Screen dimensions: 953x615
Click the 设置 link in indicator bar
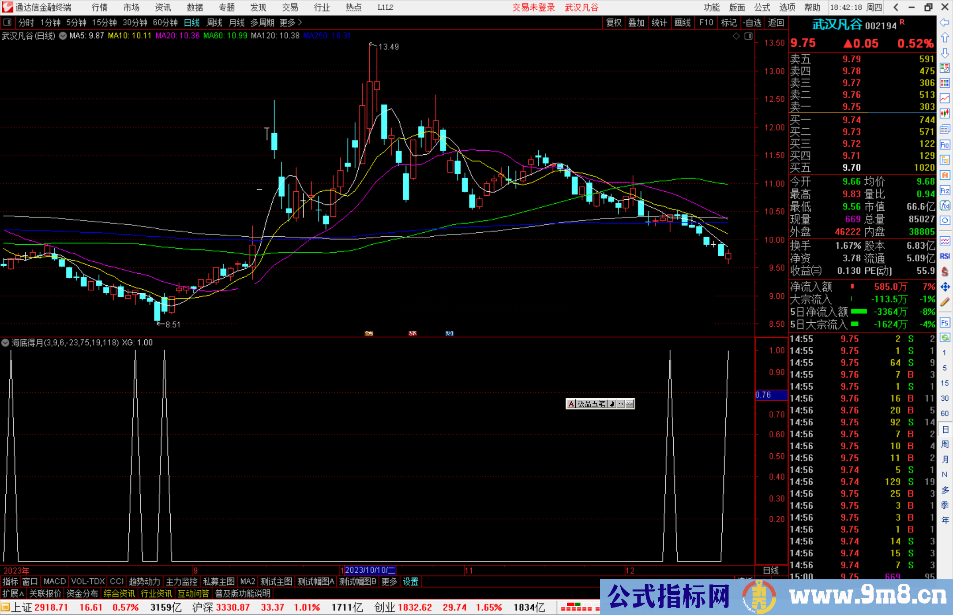click(x=410, y=581)
